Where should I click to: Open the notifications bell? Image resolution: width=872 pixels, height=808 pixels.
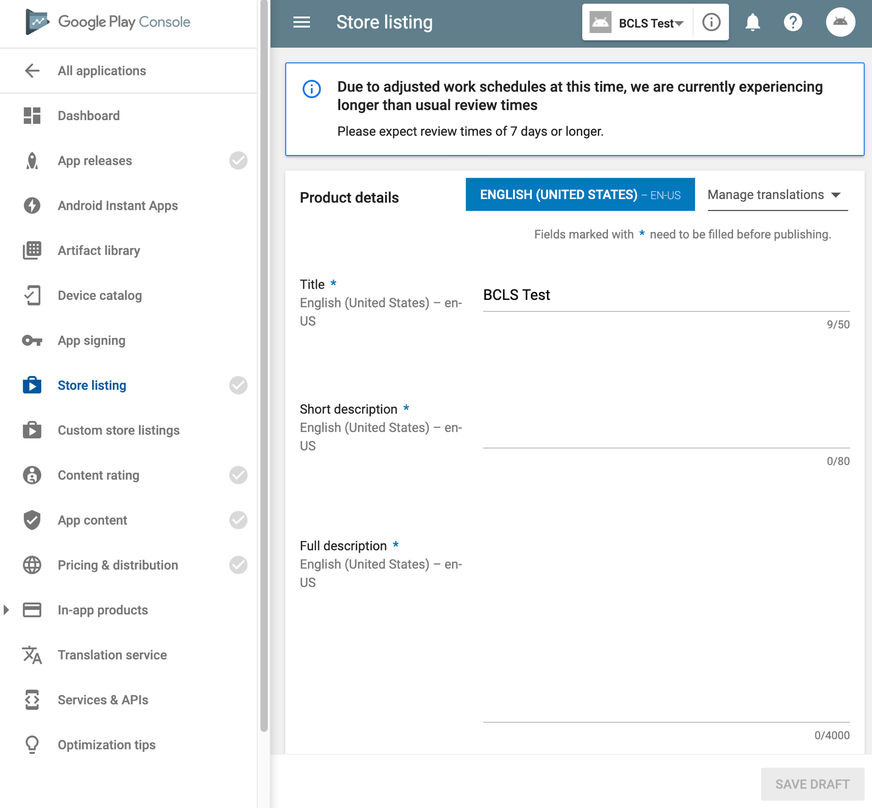[x=752, y=22]
